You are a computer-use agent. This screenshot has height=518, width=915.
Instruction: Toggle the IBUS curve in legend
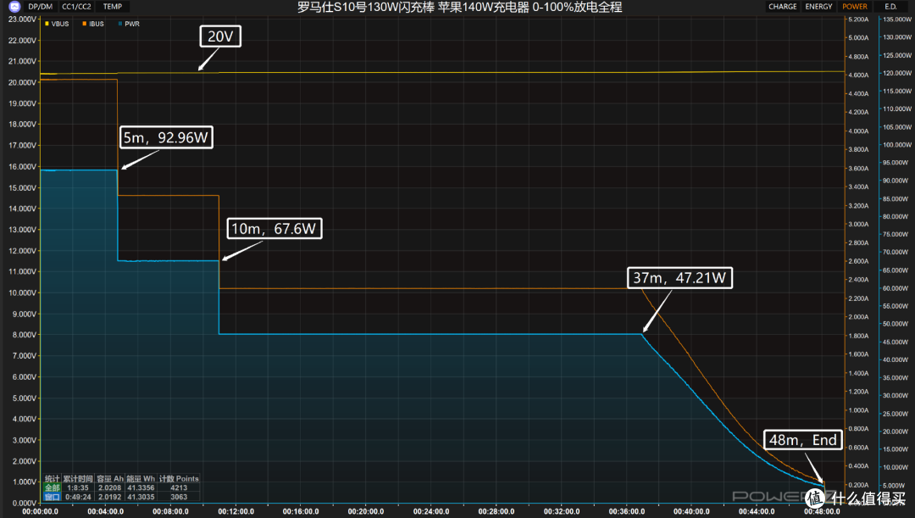(x=93, y=24)
